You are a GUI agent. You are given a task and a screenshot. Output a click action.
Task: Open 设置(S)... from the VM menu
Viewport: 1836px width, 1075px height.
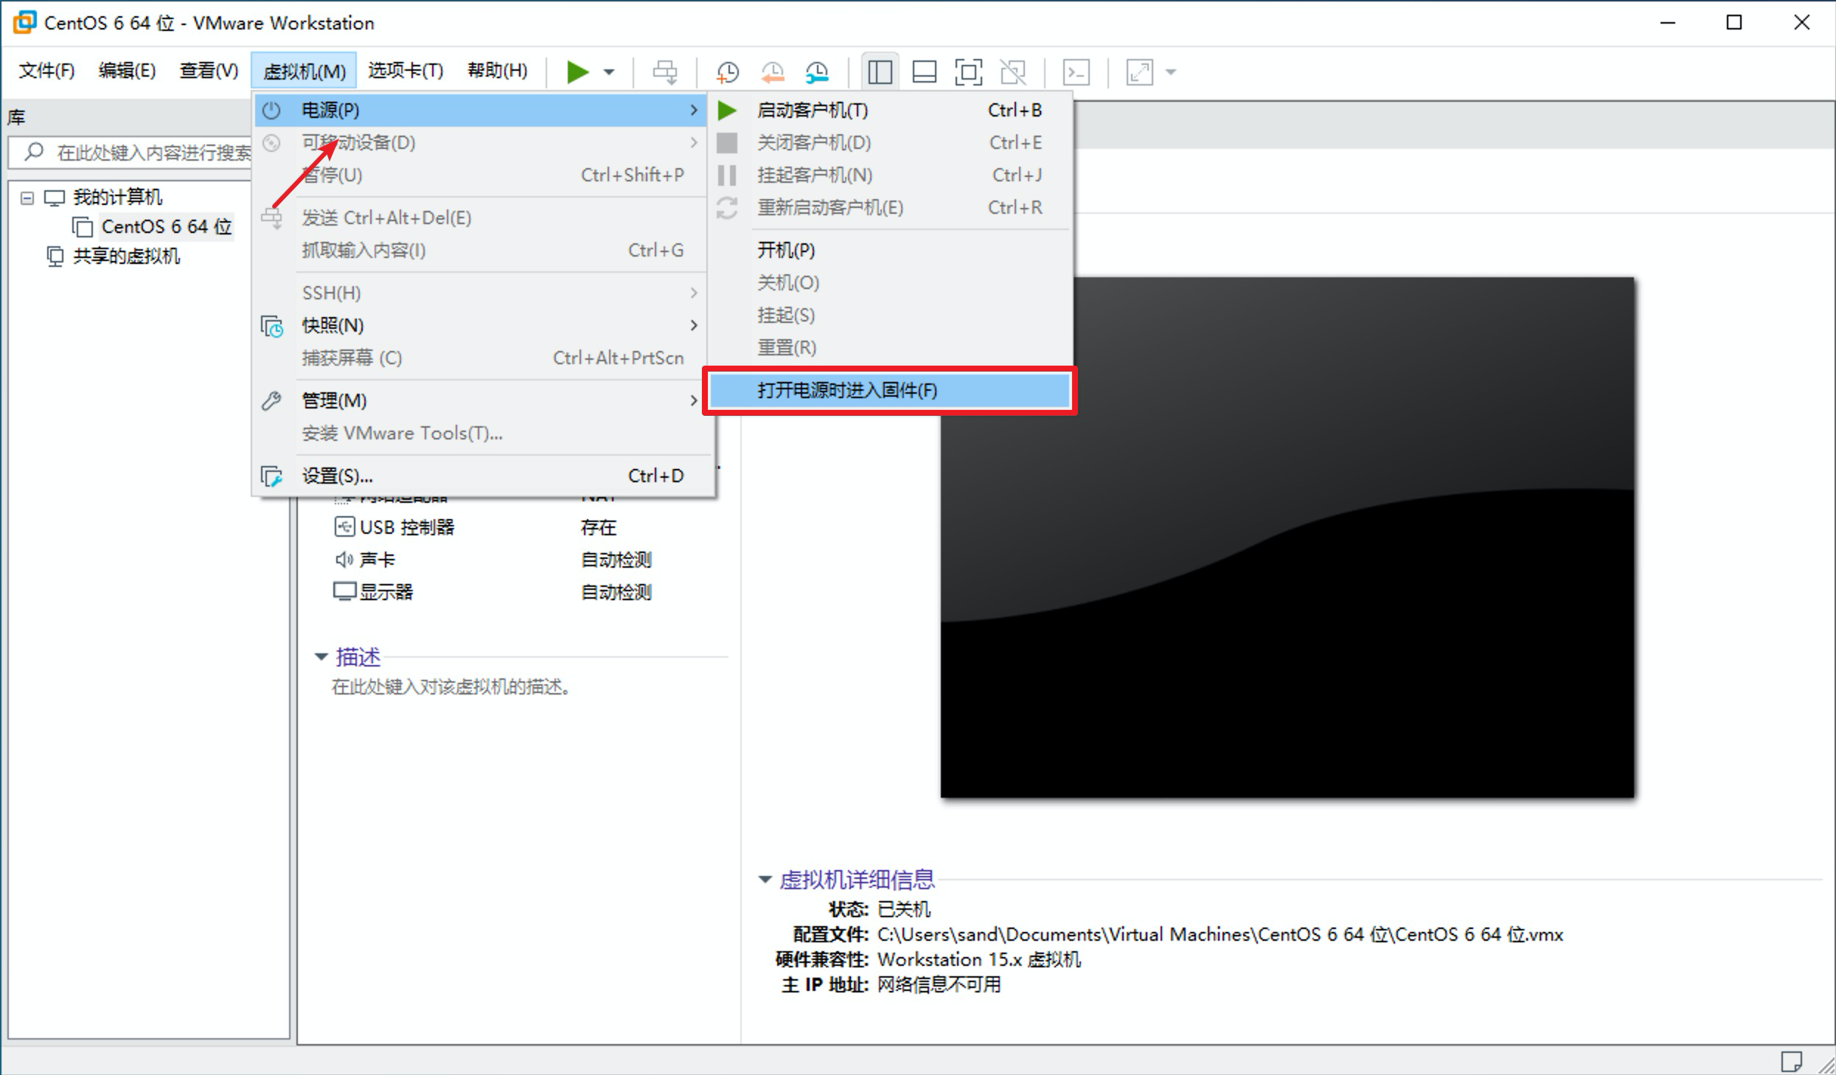point(337,476)
